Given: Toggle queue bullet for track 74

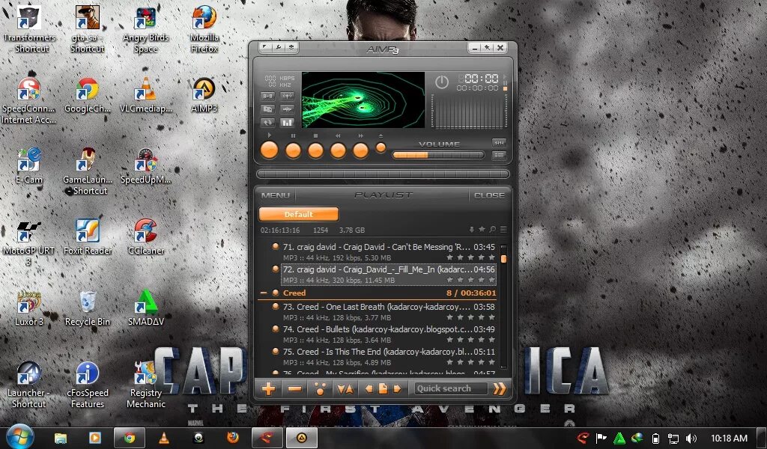Looking at the screenshot, I should pos(276,329).
